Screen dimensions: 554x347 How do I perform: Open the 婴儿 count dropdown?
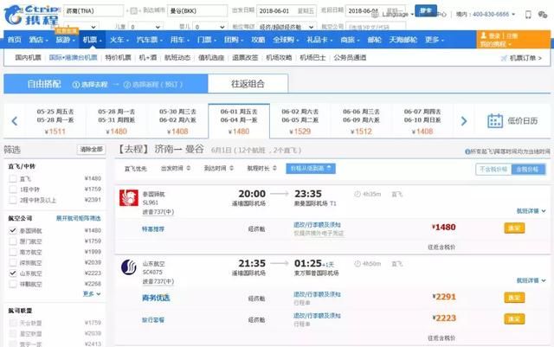(209, 27)
